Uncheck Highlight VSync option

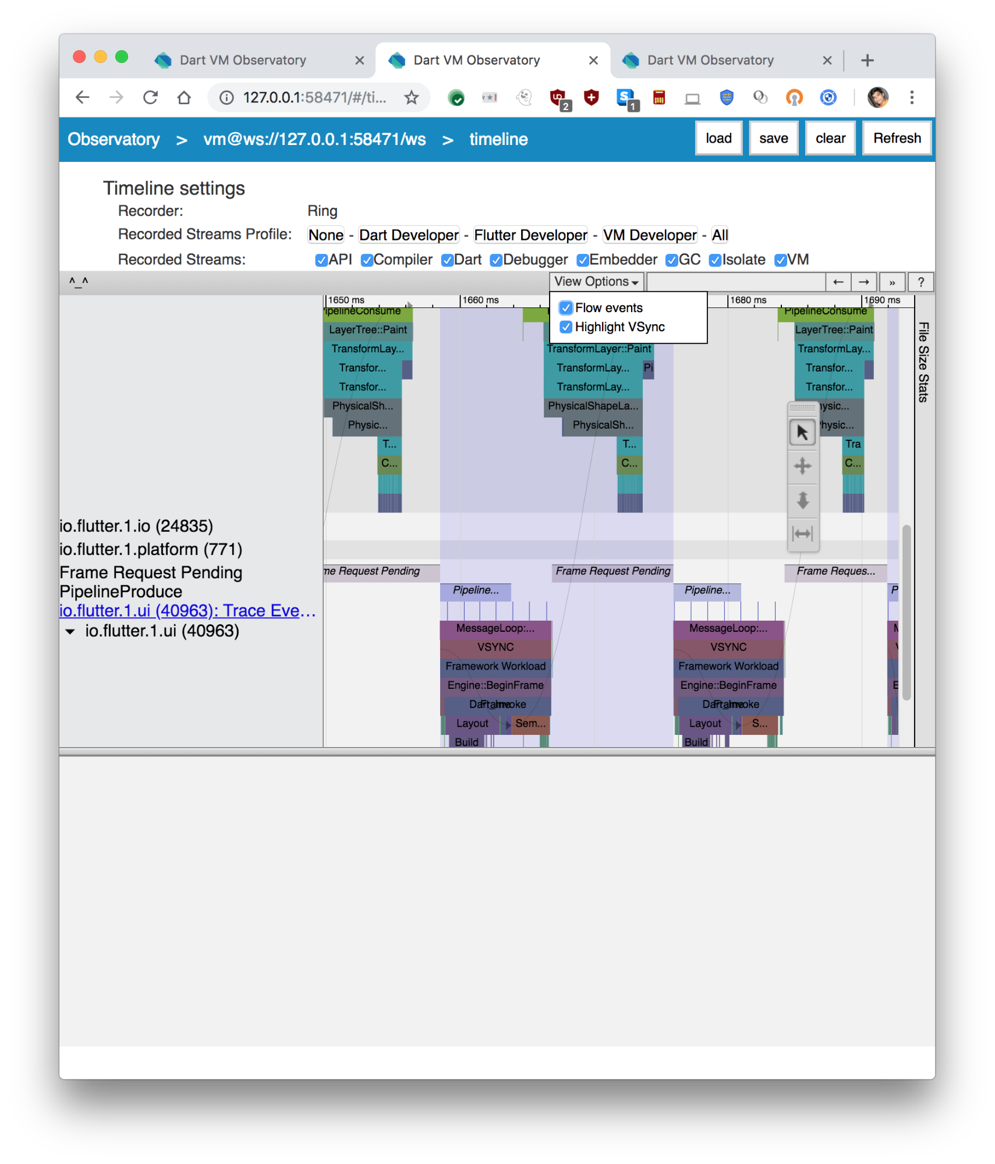point(566,327)
